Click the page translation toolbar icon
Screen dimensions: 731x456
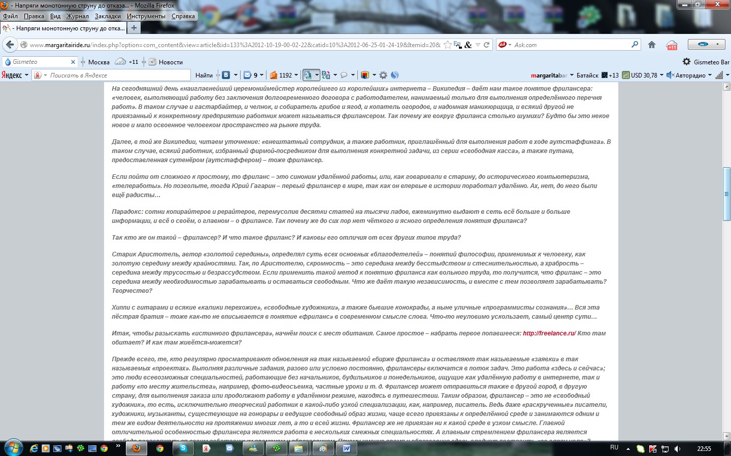click(308, 75)
